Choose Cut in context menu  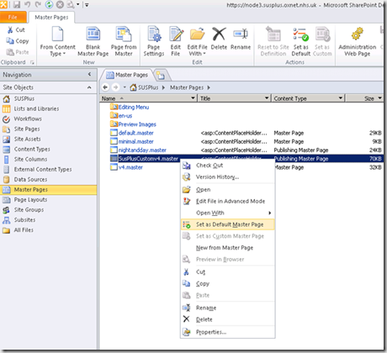(227, 271)
